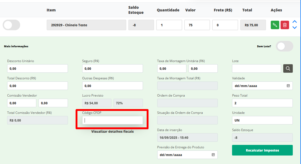
Task: Click the Frete (R$) input field
Action: (225, 25)
